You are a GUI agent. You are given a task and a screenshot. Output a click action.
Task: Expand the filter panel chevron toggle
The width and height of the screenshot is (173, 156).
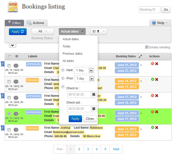12,45
